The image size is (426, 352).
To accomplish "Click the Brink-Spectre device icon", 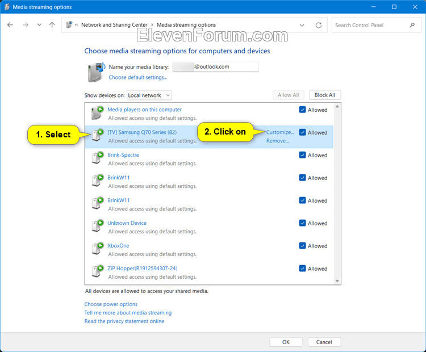I will point(98,158).
